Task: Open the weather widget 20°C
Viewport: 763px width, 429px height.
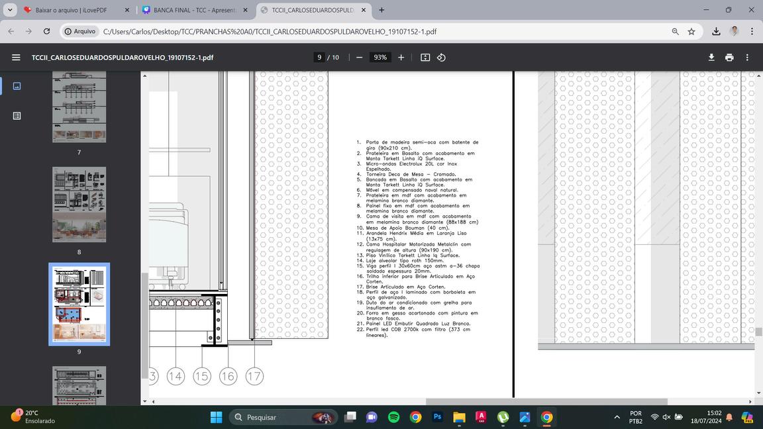Action: (33, 417)
